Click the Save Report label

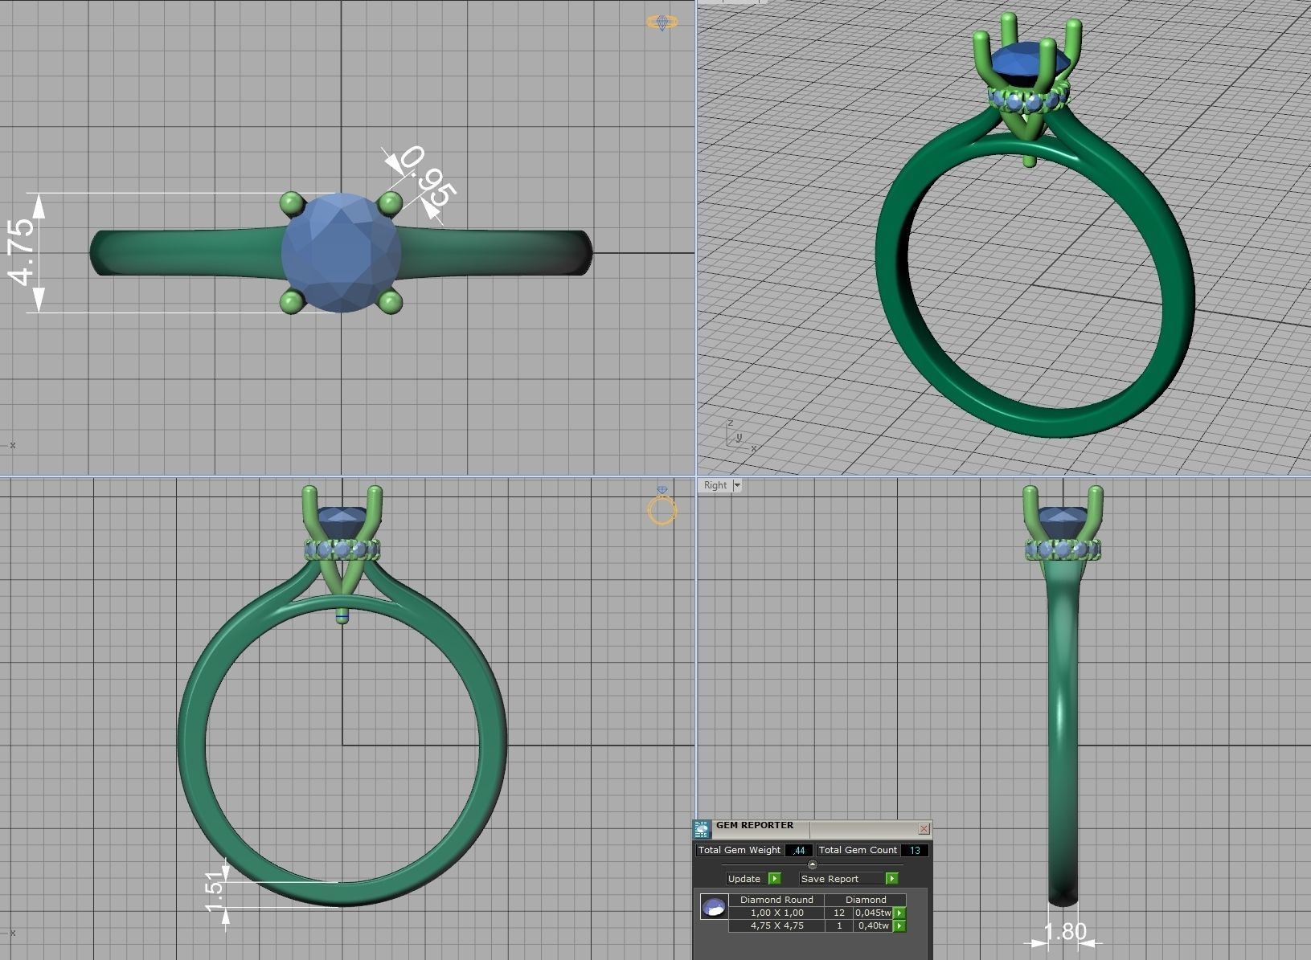(x=830, y=879)
